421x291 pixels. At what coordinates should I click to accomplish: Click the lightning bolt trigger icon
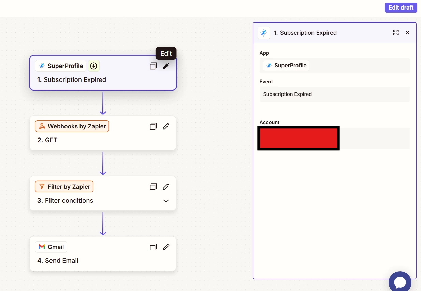coord(93,66)
